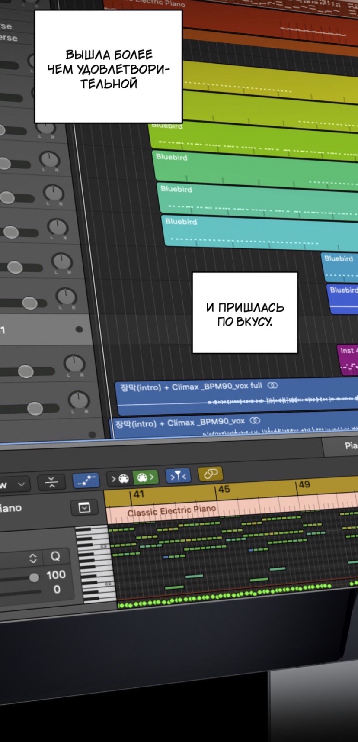Image resolution: width=358 pixels, height=742 pixels.
Task: Select the small blue Bluebird region
Action: (340, 267)
